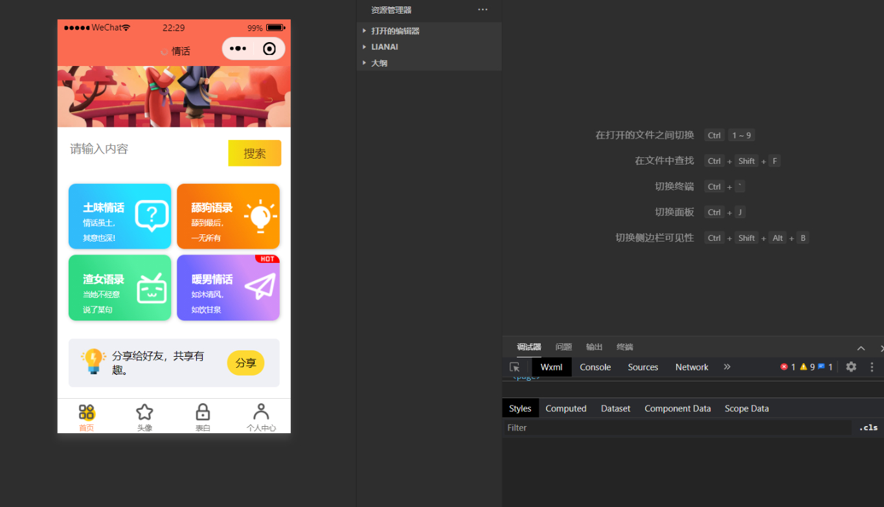Switch to the Console tab
Screen dimensions: 884x507
pyautogui.click(x=595, y=367)
